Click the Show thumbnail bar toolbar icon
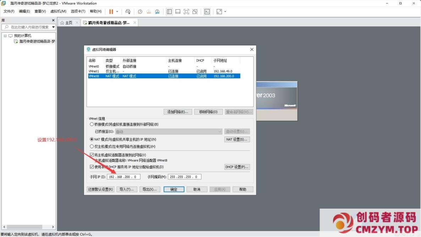This screenshot has width=421, height=237. coord(178,11)
